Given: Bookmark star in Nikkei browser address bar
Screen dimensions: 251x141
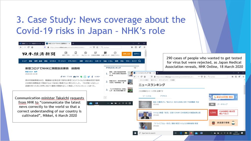Looking at the screenshot, I should [x=97, y=47].
